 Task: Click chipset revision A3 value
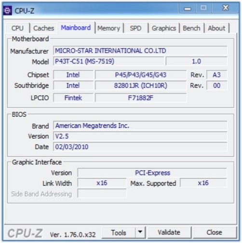(x=216, y=75)
